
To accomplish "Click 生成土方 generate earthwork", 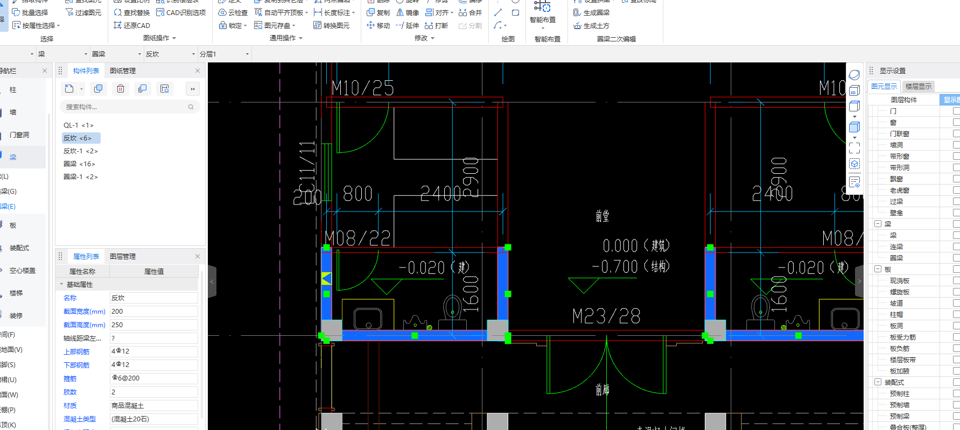I will click(x=592, y=25).
